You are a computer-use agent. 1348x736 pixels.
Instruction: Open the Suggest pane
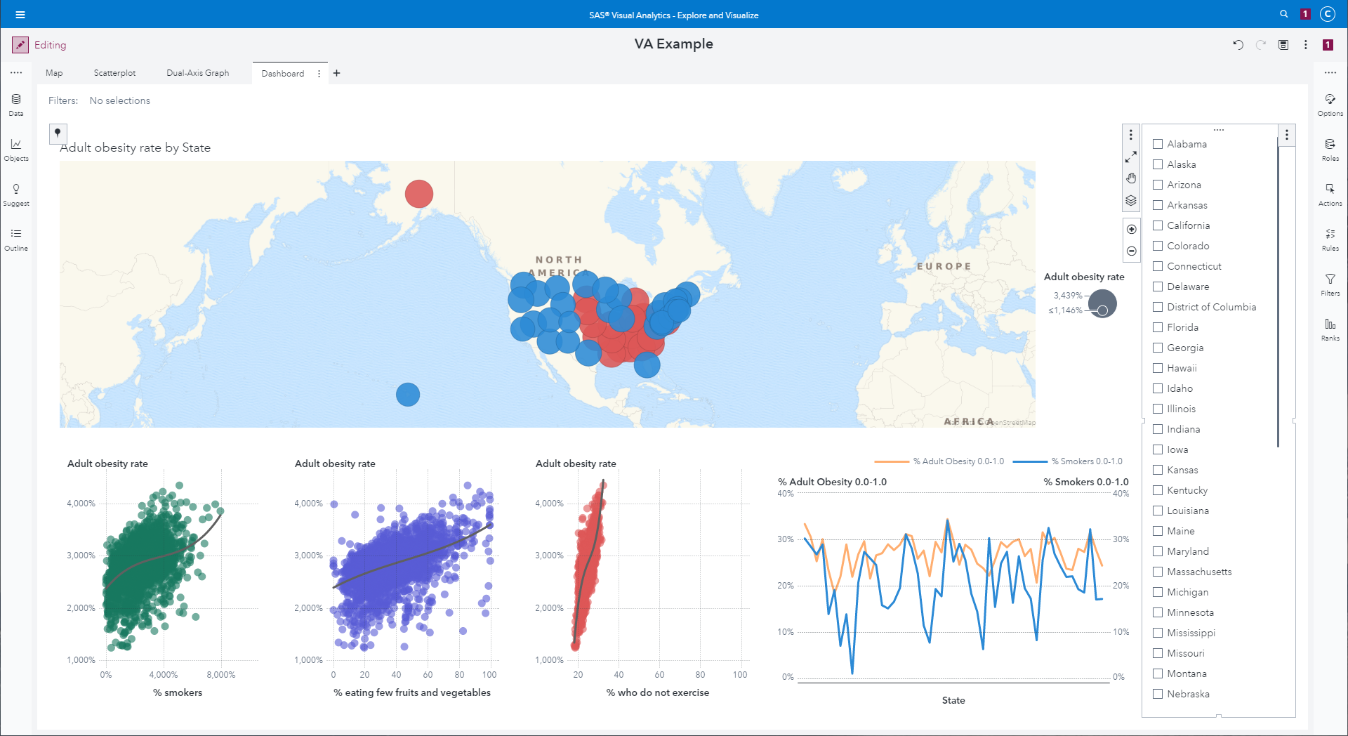(16, 194)
